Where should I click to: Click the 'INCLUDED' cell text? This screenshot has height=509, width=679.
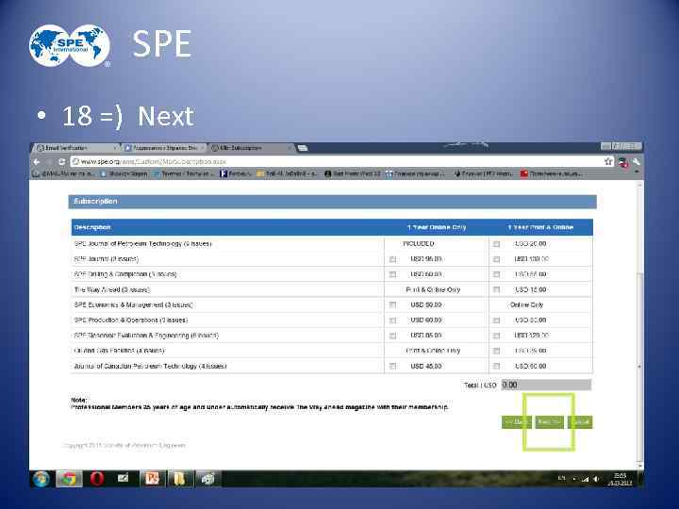[x=419, y=244]
